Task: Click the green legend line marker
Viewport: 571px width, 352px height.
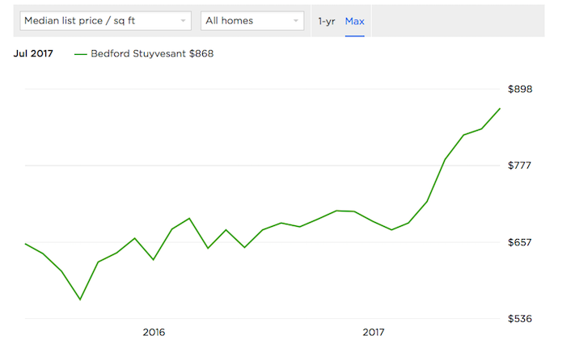Action: pyautogui.click(x=81, y=55)
